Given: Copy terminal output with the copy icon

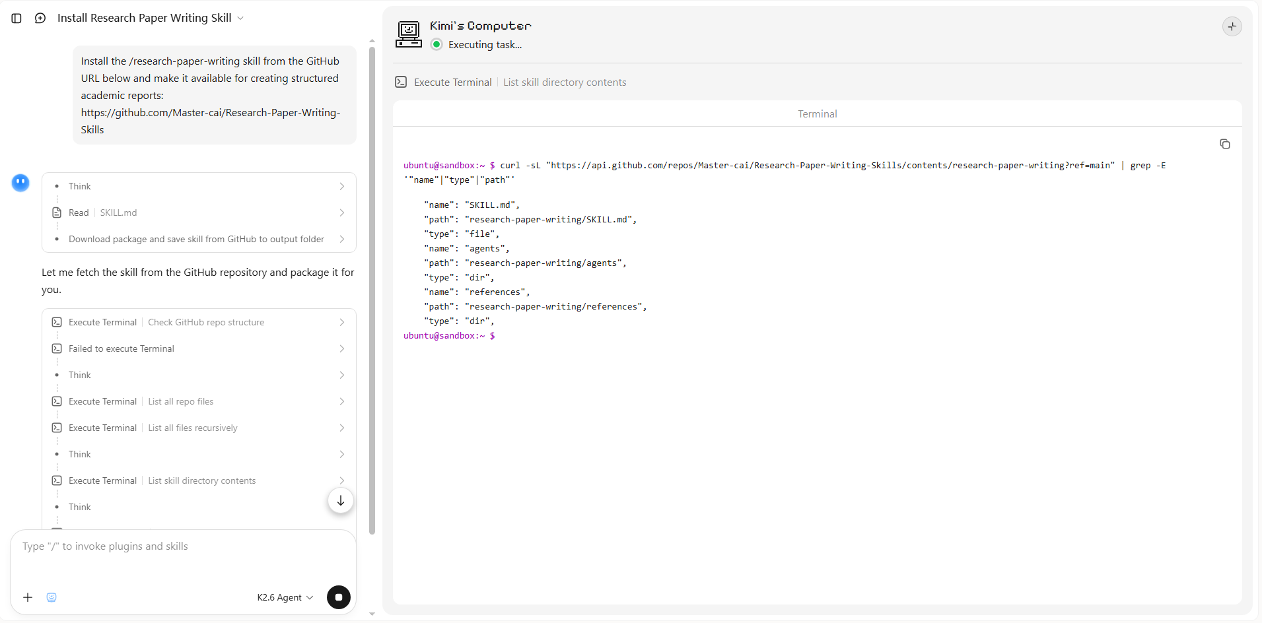Looking at the screenshot, I should 1224,144.
